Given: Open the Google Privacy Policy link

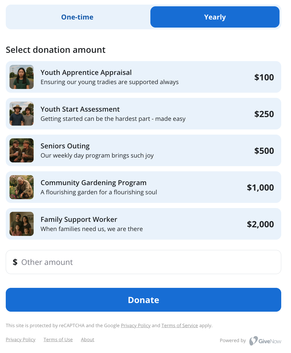Looking at the screenshot, I should (x=136, y=325).
